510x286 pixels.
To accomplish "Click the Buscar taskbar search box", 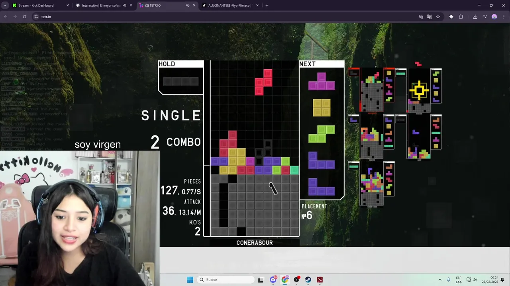I will pos(226,280).
